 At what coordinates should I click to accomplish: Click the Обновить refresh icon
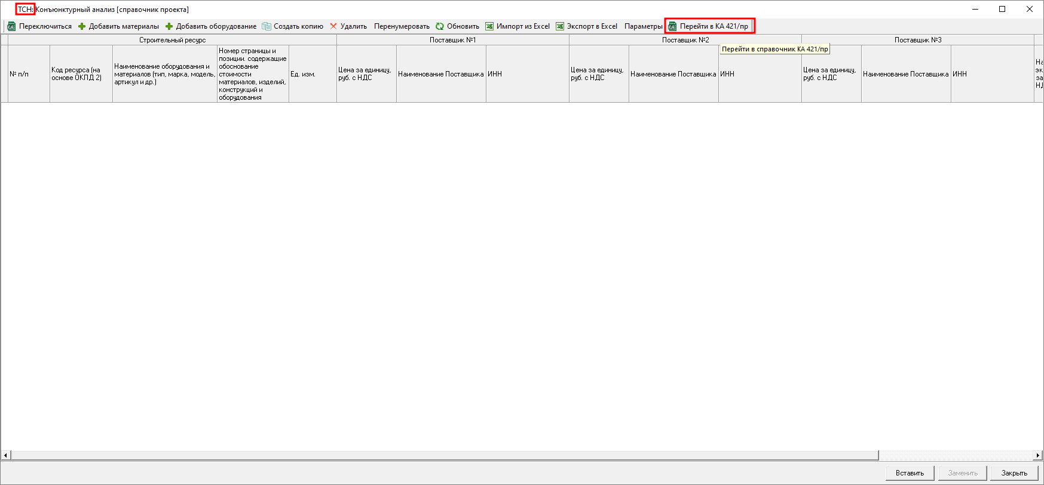[440, 26]
